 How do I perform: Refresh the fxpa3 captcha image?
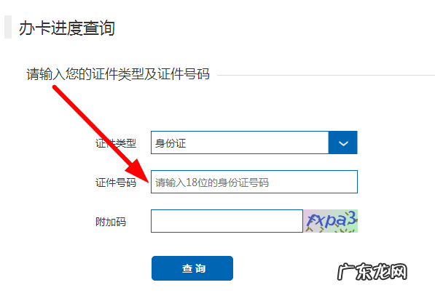click(331, 221)
